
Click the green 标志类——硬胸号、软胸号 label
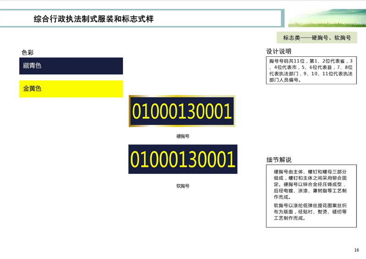pos(317,38)
